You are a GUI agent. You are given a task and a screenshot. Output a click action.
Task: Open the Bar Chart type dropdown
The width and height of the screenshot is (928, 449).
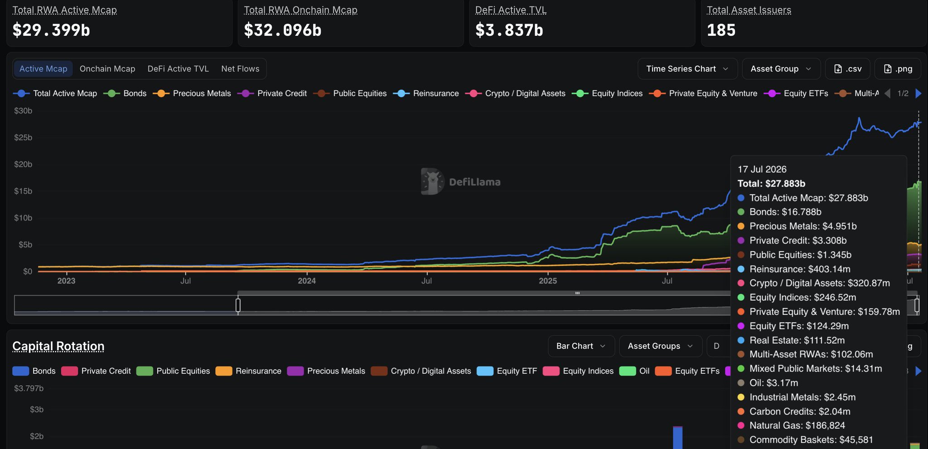[x=581, y=346]
